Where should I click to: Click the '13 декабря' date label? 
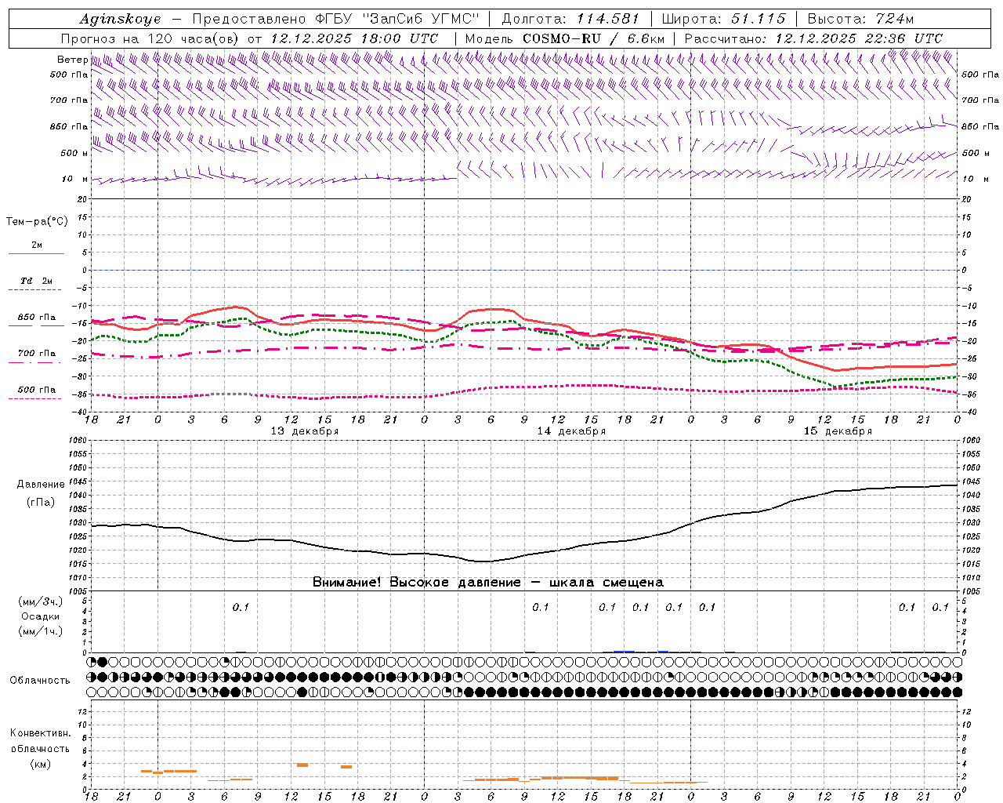[305, 431]
